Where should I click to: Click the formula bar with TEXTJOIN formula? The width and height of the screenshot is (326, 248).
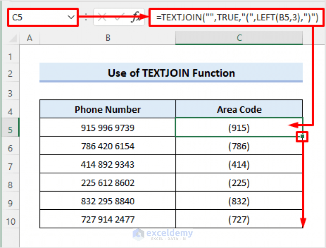237,17
